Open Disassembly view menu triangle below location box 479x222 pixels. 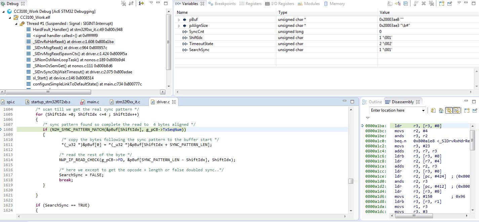click(367, 118)
